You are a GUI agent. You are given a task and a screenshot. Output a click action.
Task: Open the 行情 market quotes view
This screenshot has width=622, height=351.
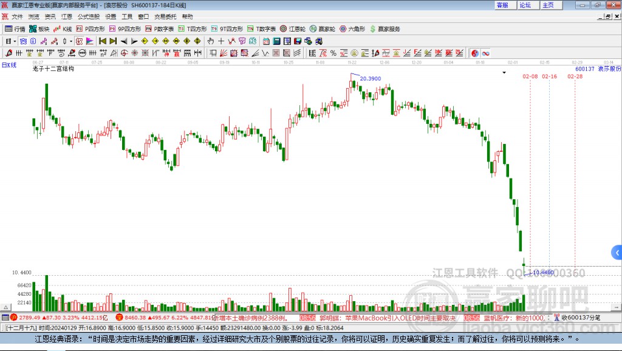point(15,29)
